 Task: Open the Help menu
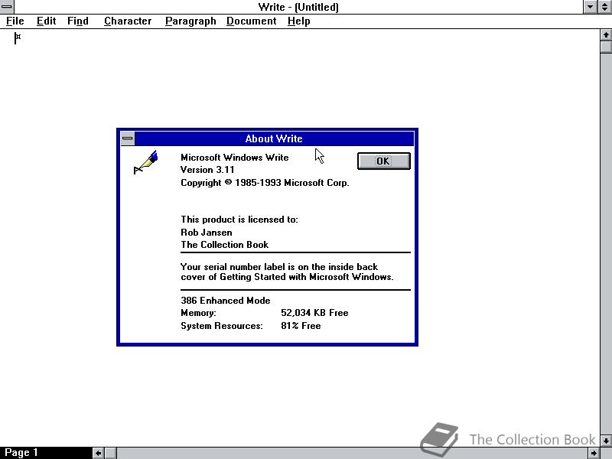click(x=298, y=21)
